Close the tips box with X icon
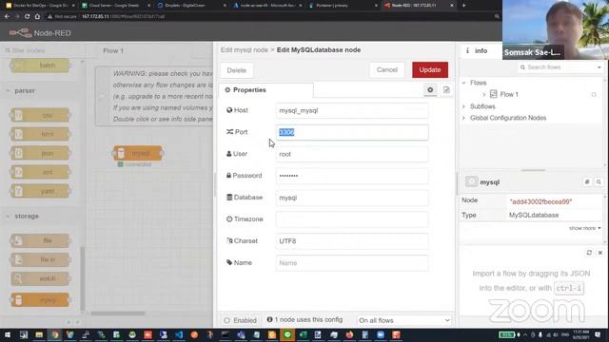This screenshot has height=342, width=609. point(600,253)
